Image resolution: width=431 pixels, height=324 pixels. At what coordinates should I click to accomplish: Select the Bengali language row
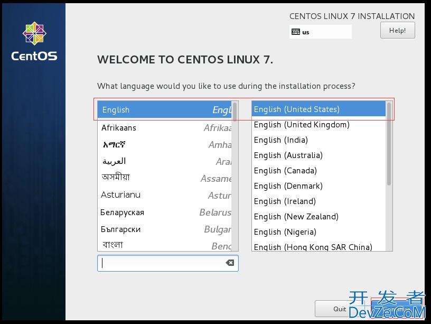[x=165, y=245]
